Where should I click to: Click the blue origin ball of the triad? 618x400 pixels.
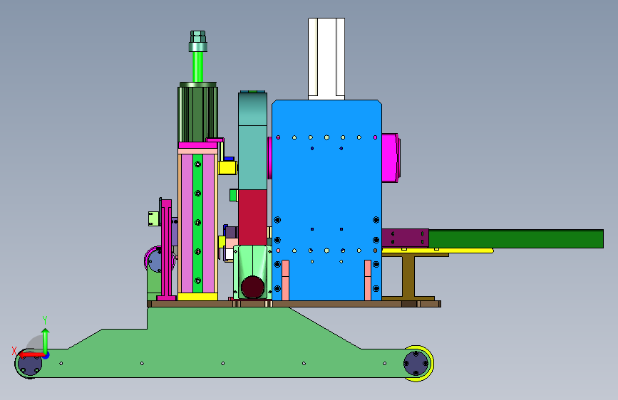coord(46,355)
